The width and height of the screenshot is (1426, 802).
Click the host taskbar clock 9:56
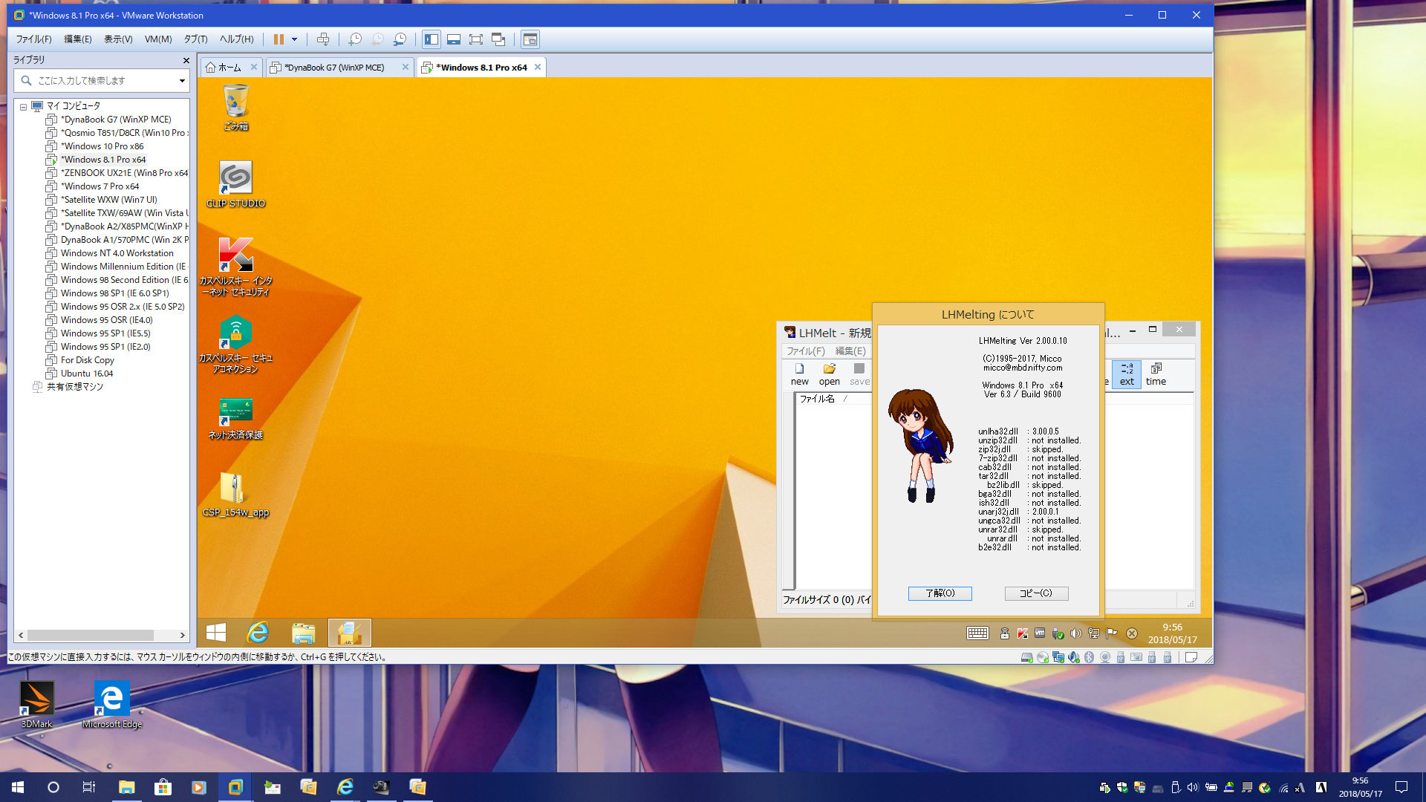point(1360,787)
